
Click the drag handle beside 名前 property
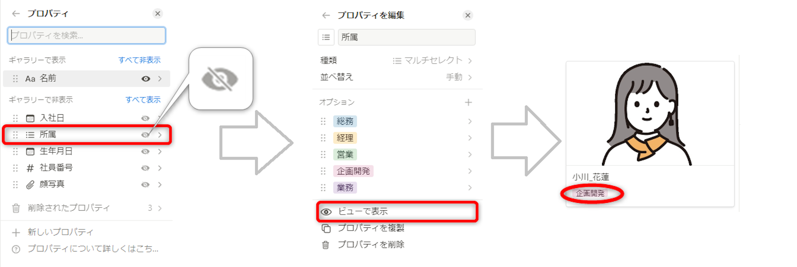(x=15, y=79)
